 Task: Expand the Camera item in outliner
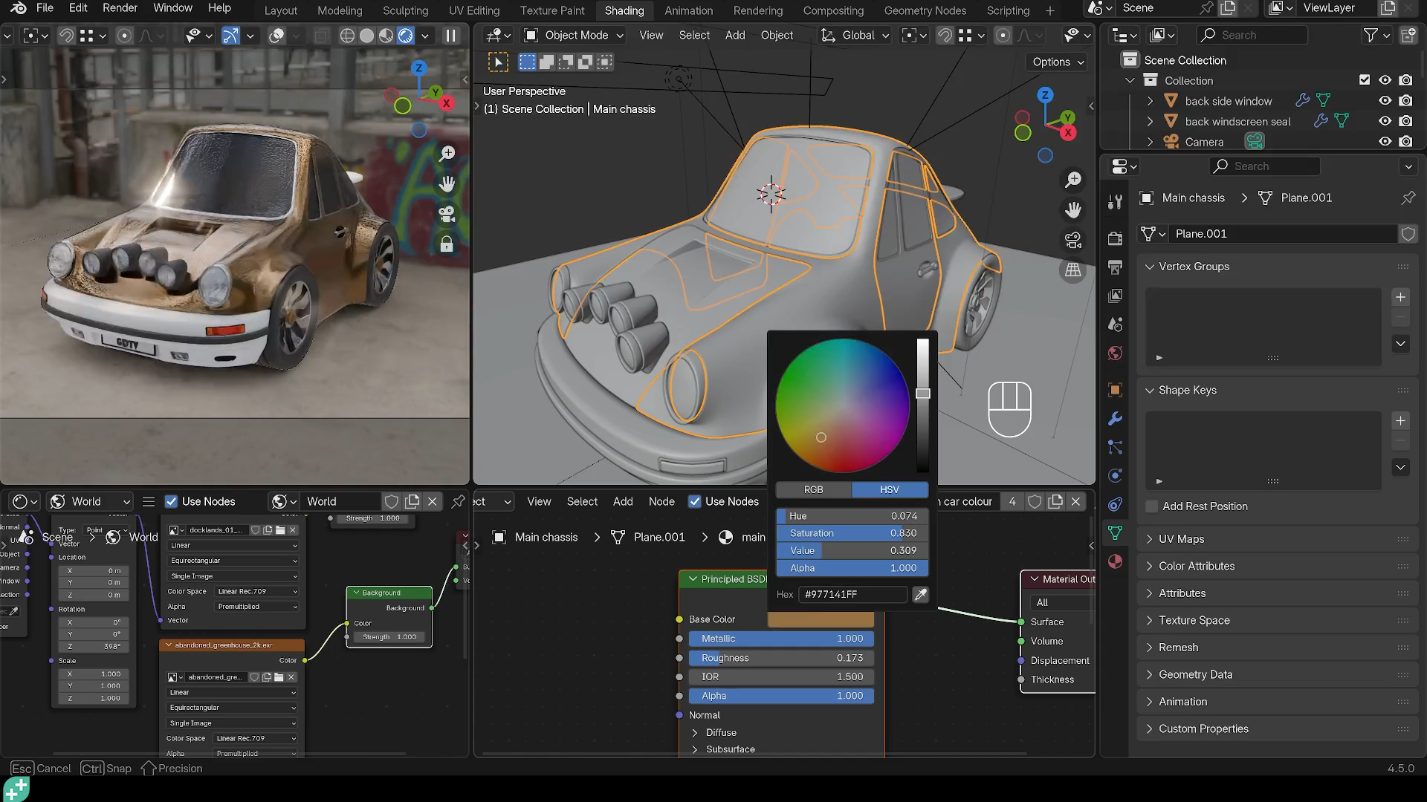pos(1150,142)
